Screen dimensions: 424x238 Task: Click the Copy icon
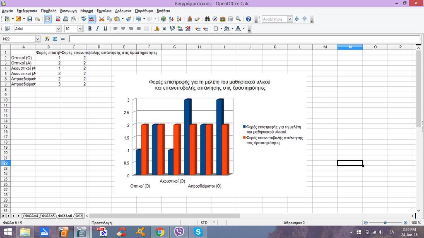pos(109,19)
